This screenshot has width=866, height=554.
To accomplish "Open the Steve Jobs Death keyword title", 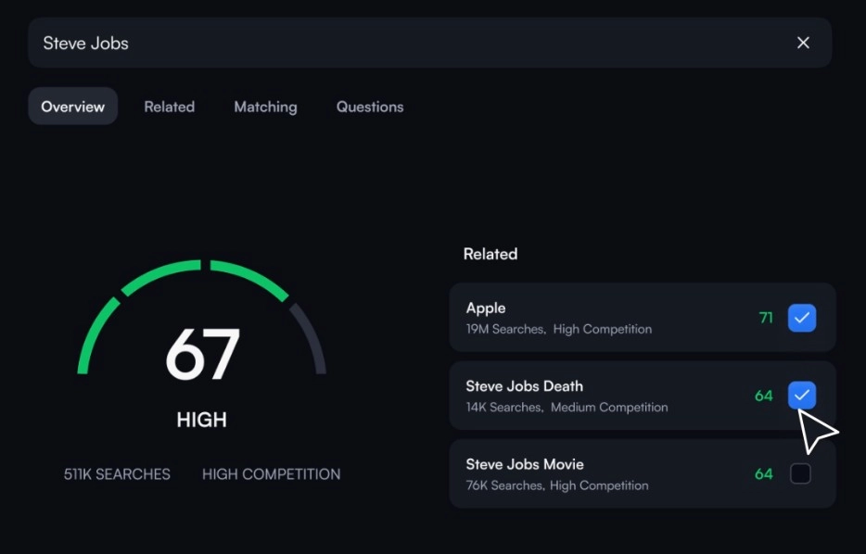I will pyautogui.click(x=524, y=386).
